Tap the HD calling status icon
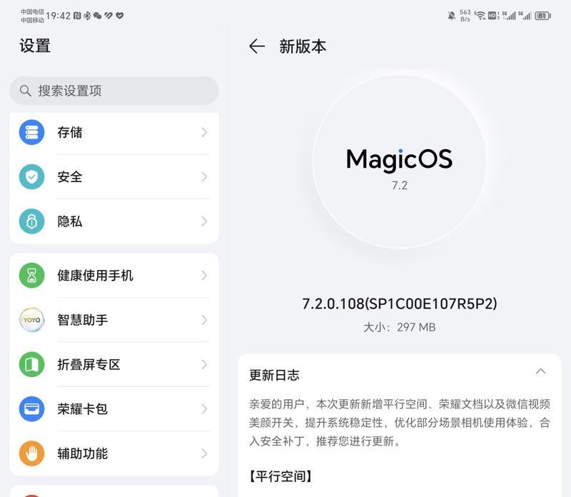 493,16
